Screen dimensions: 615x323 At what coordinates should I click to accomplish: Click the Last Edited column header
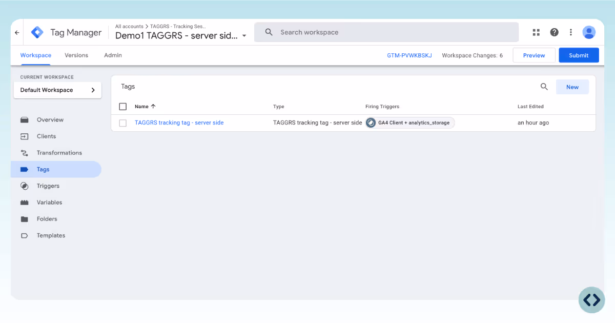[x=530, y=107]
